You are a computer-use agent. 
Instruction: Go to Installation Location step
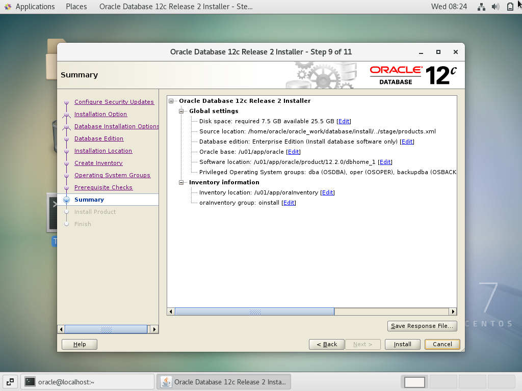[x=103, y=151]
